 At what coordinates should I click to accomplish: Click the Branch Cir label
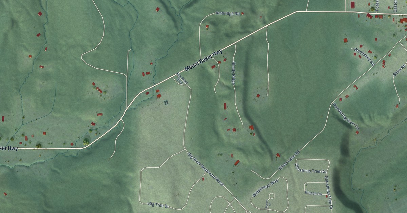tap(313, 193)
